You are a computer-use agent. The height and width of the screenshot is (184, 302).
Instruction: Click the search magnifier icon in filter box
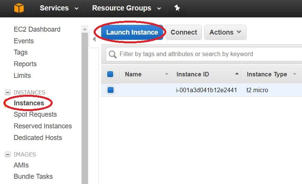[112, 54]
